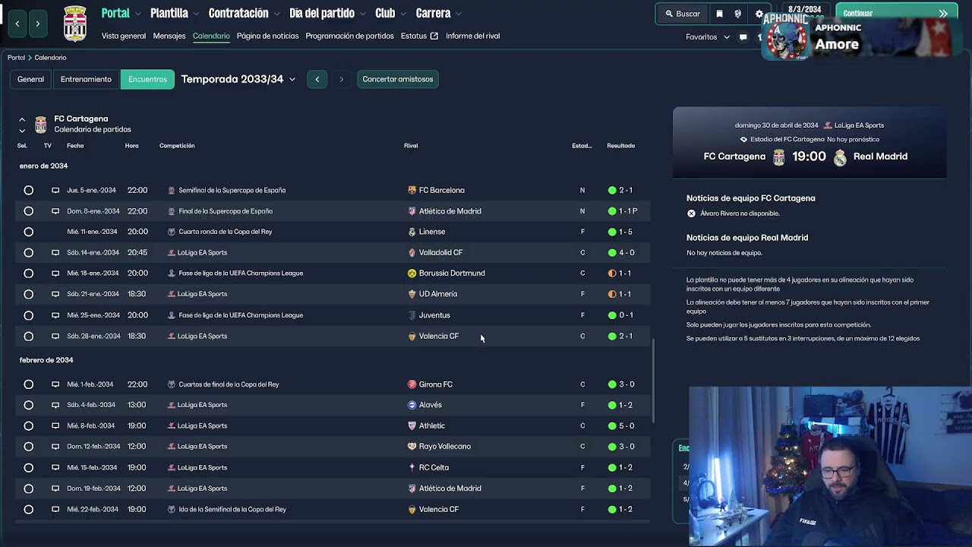Open the Club dropdown menu
Image resolution: width=972 pixels, height=547 pixels.
390,13
